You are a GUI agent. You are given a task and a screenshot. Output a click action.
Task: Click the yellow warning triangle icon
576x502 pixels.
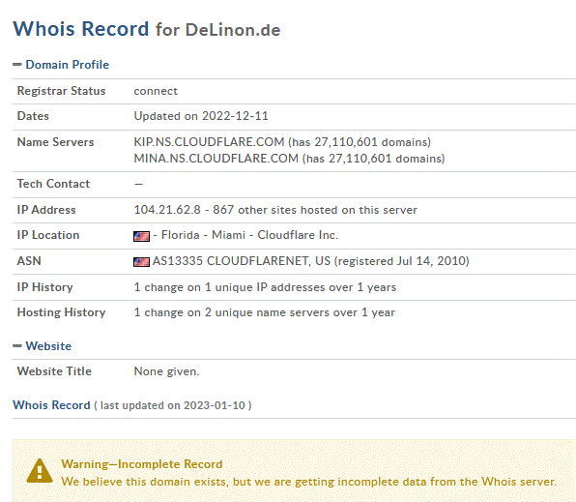40,470
